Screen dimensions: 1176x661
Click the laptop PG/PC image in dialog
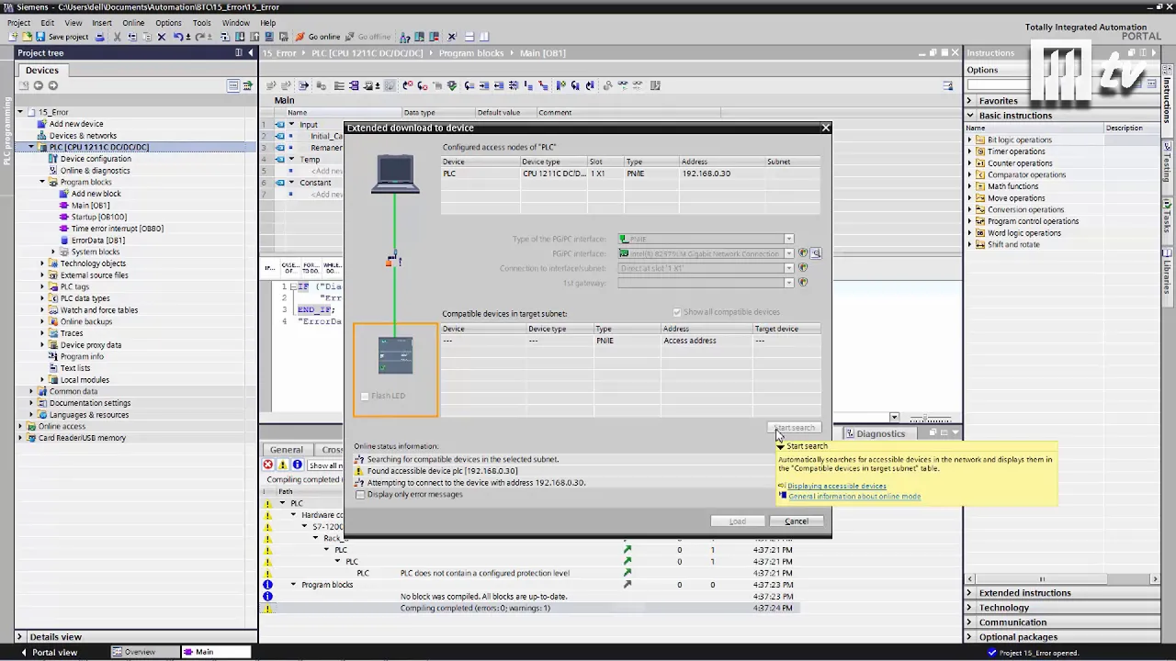[396, 174]
